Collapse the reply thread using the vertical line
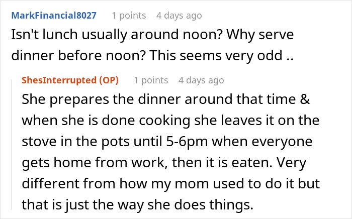The image size is (352, 219). pyautogui.click(x=12, y=146)
